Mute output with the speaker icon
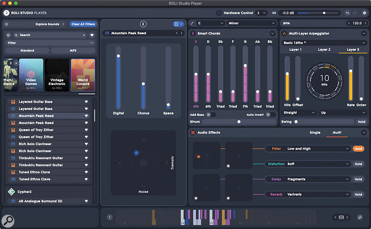 [273, 13]
